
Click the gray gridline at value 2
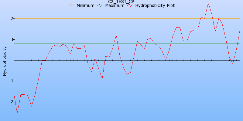point(91,18)
